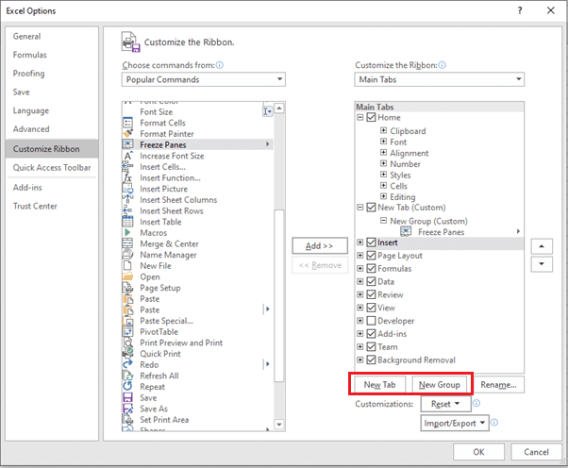Uncheck the Insert tab checkbox
Image resolution: width=568 pixels, height=468 pixels.
coord(371,242)
